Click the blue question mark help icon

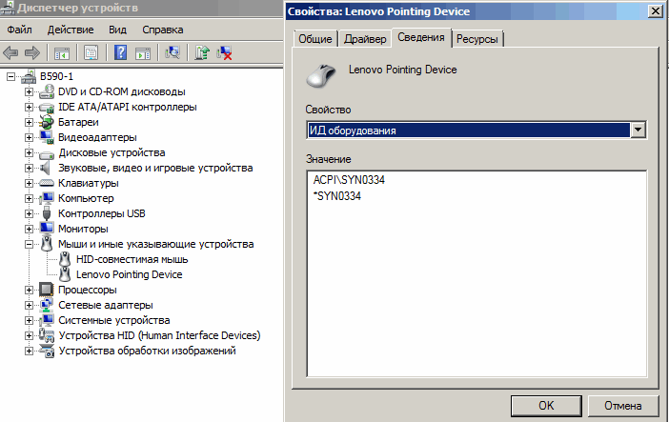(120, 53)
